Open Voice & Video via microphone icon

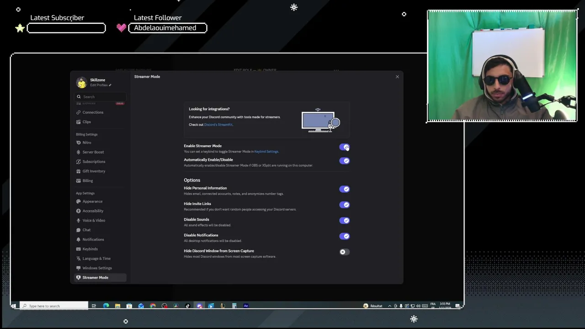pyautogui.click(x=79, y=221)
